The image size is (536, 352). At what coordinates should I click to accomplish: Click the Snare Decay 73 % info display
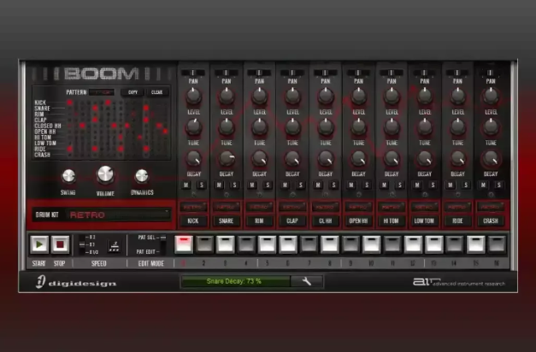coord(235,282)
